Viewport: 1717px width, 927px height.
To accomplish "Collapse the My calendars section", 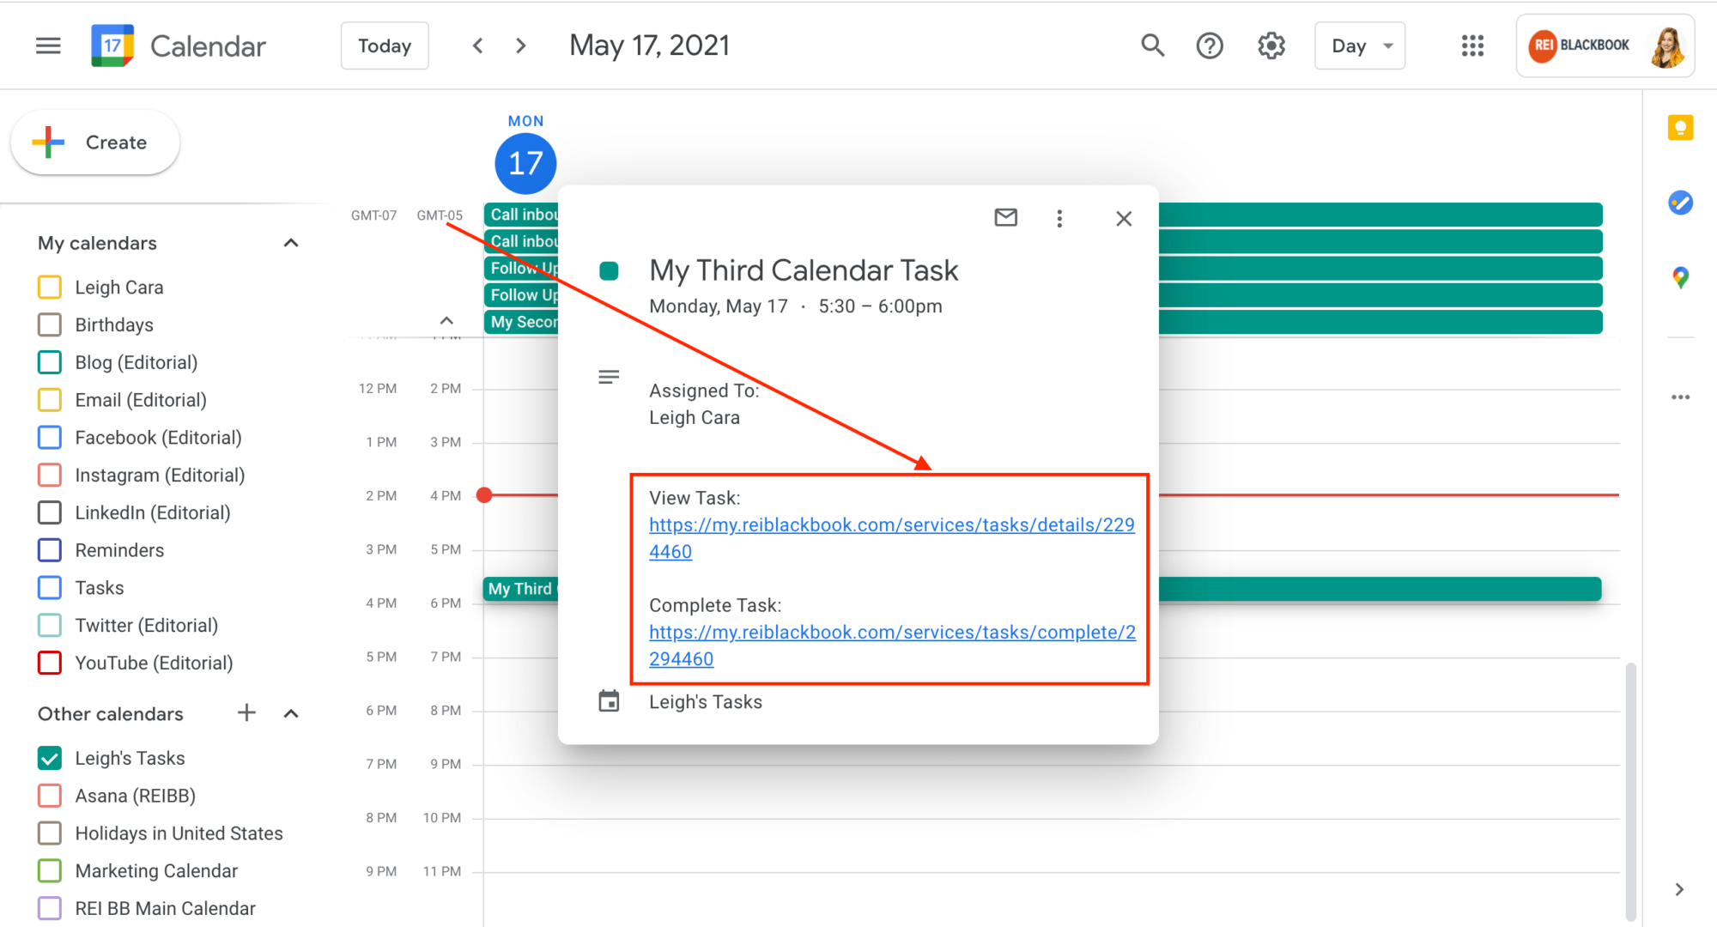I will [x=291, y=243].
